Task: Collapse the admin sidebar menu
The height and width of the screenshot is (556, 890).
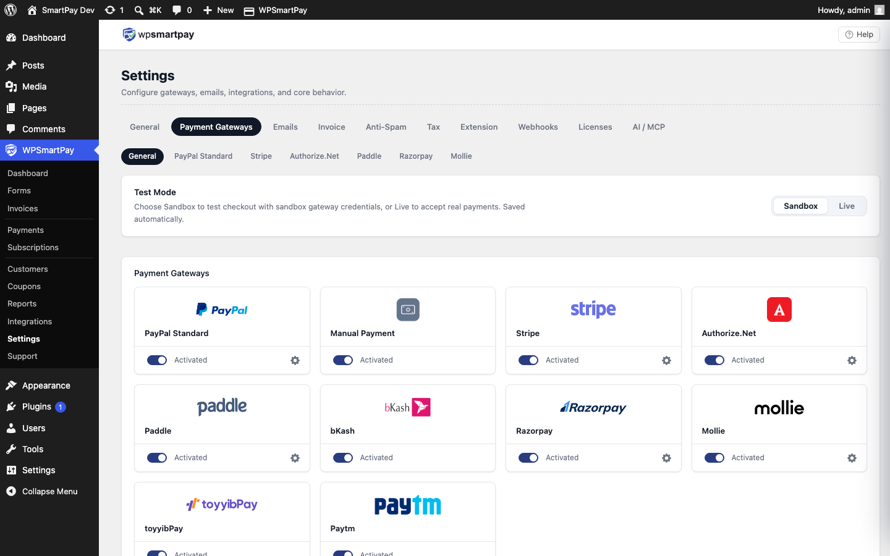Action: 49,491
